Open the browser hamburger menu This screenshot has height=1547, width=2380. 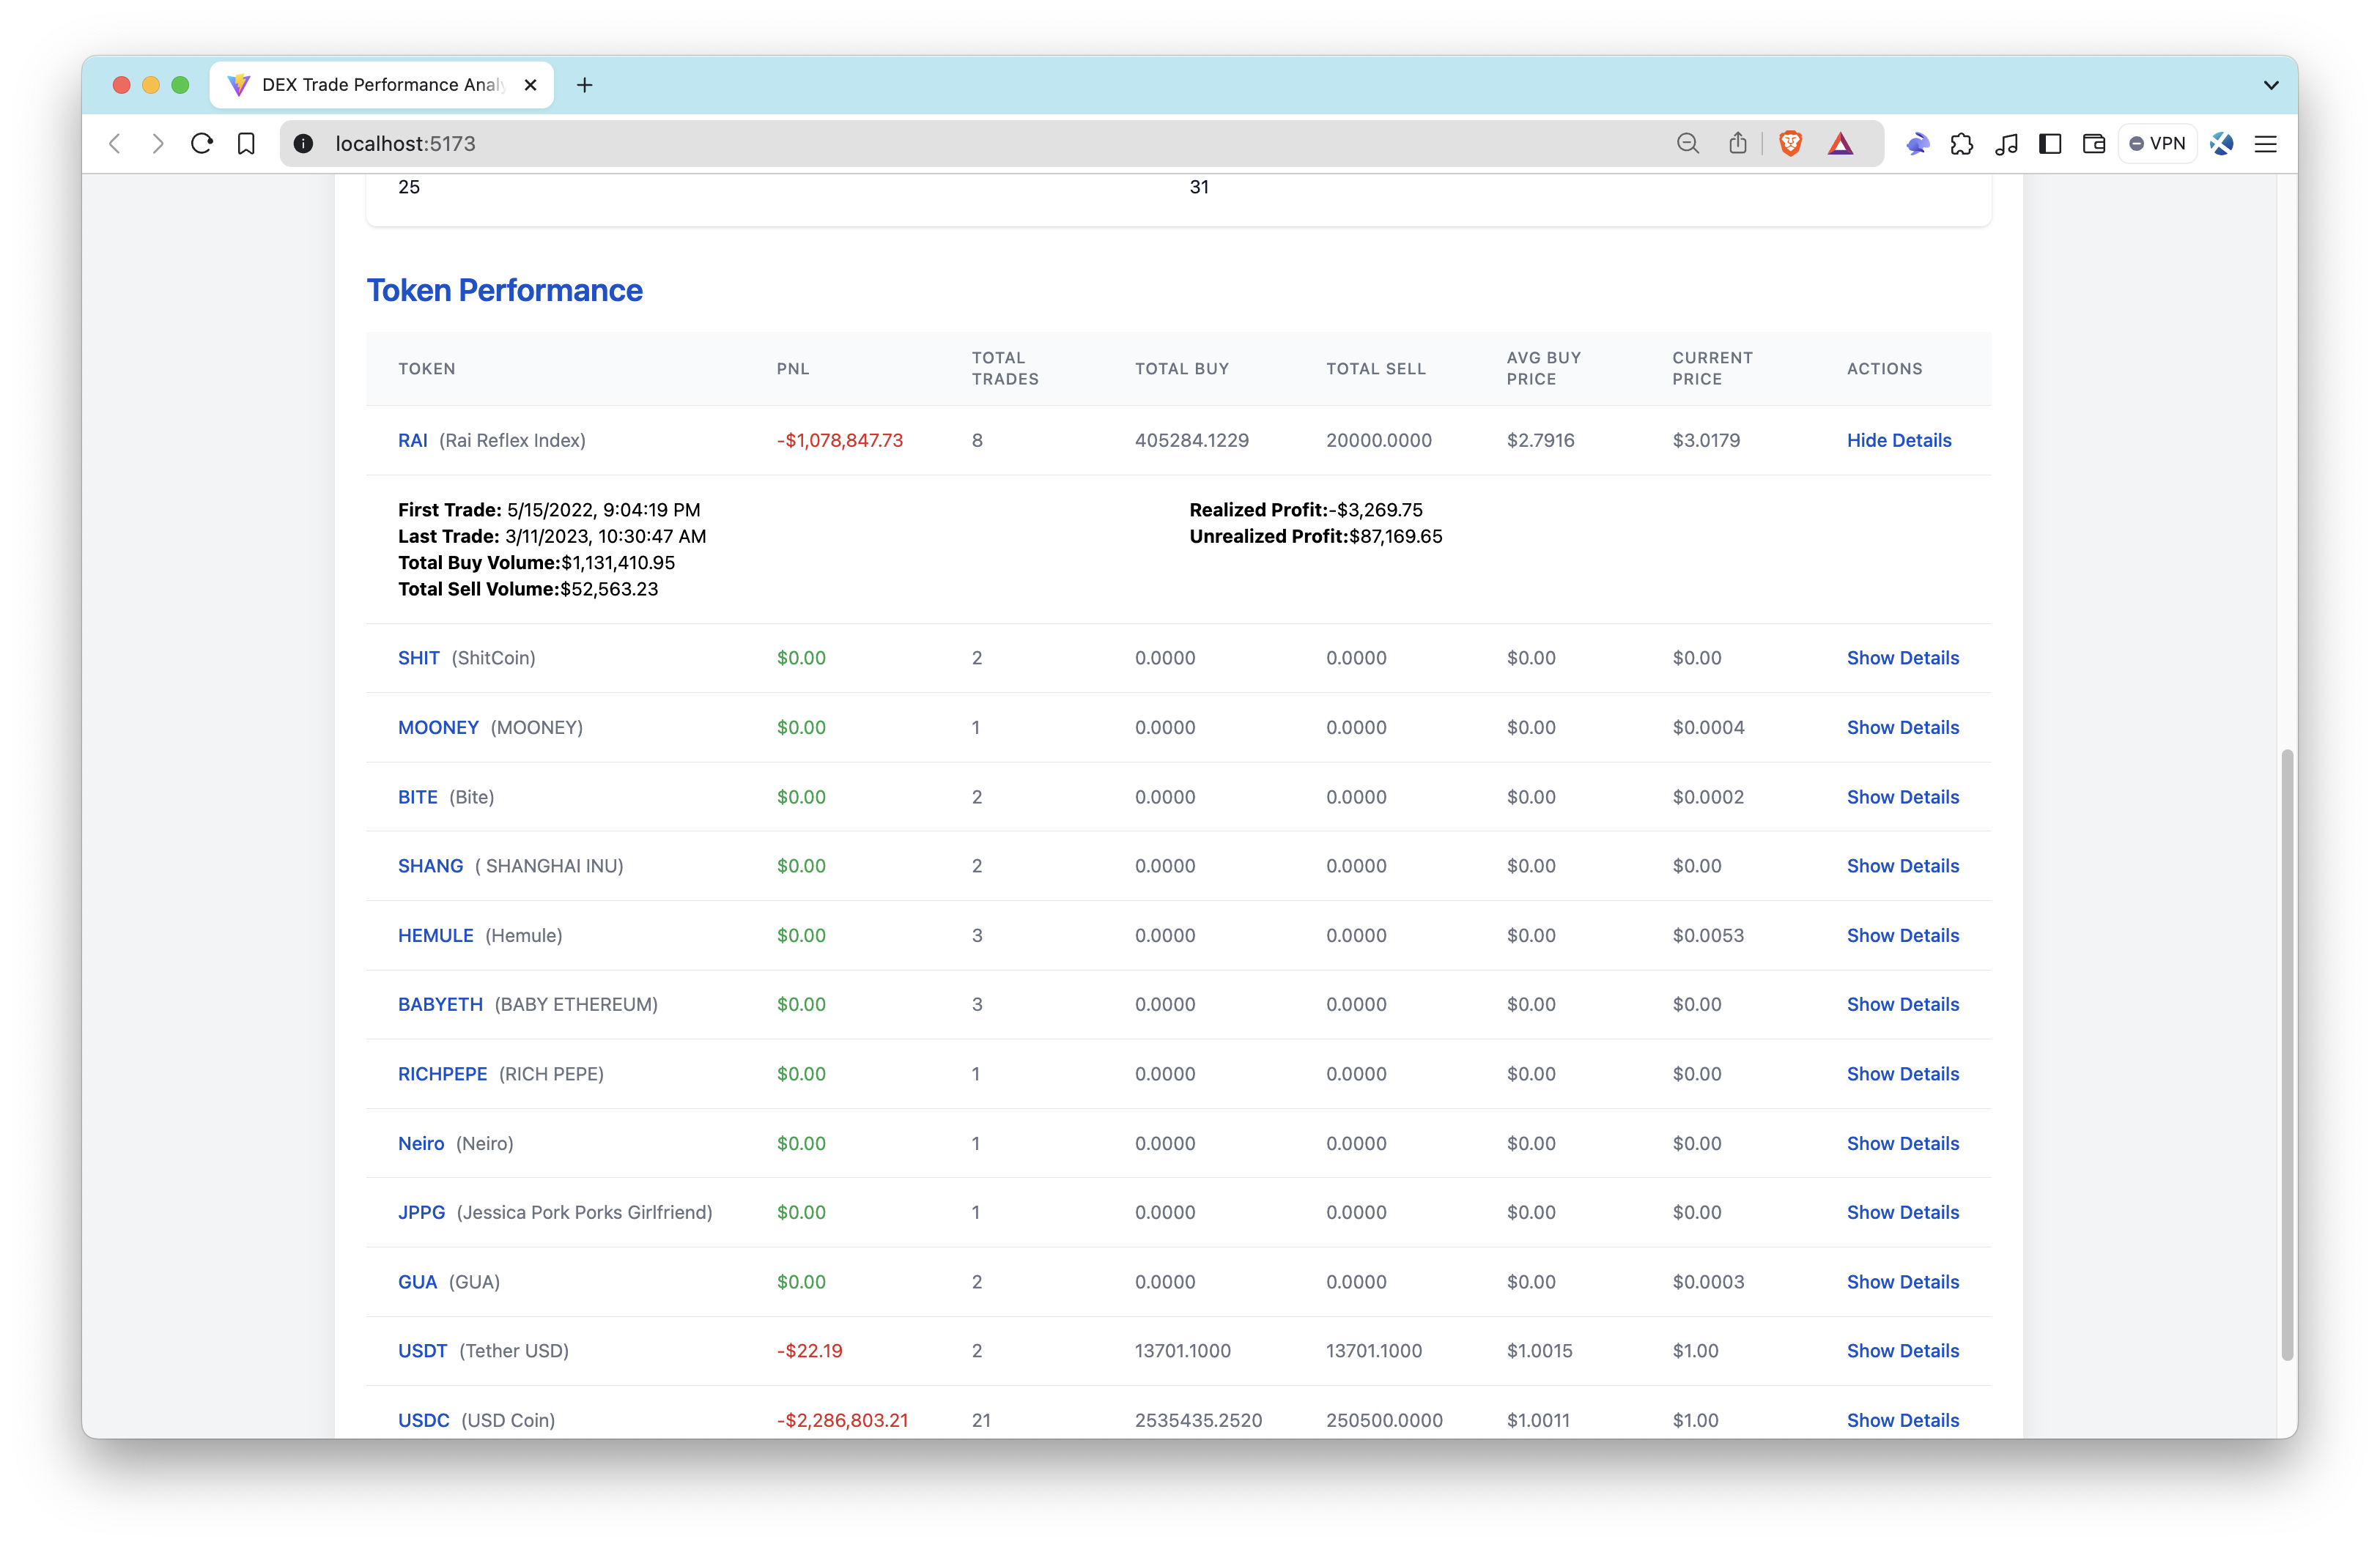(2266, 144)
